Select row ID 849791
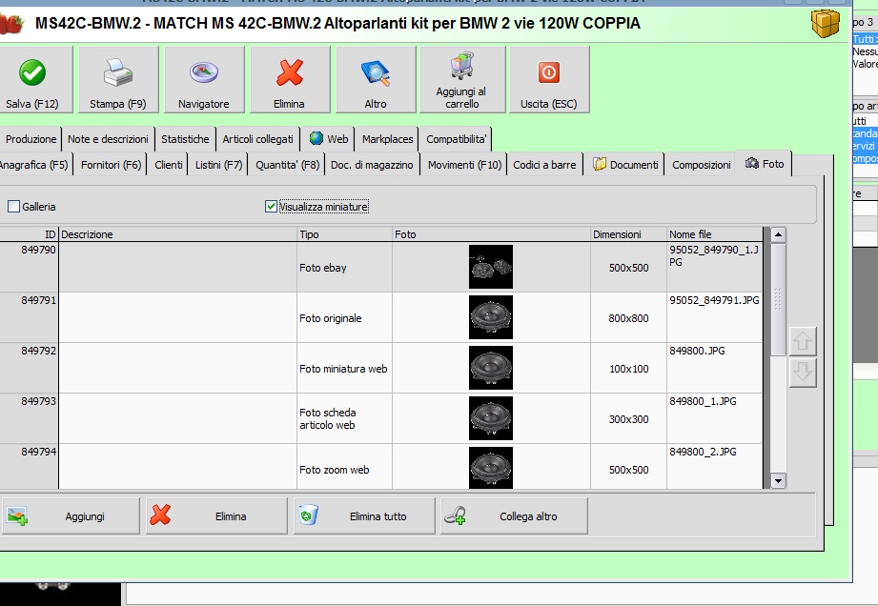 [380, 317]
